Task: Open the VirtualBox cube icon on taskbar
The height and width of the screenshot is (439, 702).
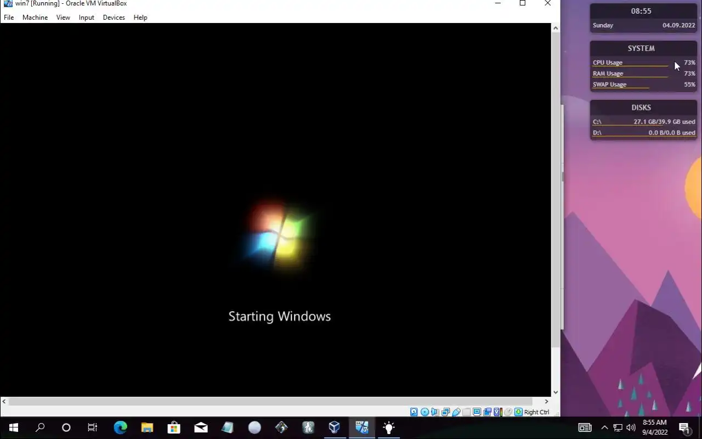Action: 335,427
